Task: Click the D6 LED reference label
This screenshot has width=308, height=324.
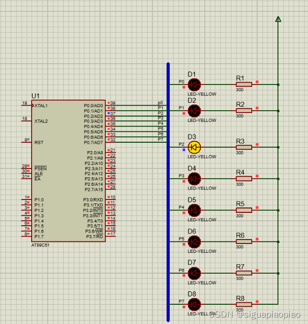Action: pos(192,231)
